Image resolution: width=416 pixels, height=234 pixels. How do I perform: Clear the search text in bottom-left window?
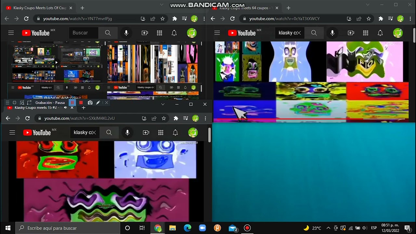coord(93,132)
